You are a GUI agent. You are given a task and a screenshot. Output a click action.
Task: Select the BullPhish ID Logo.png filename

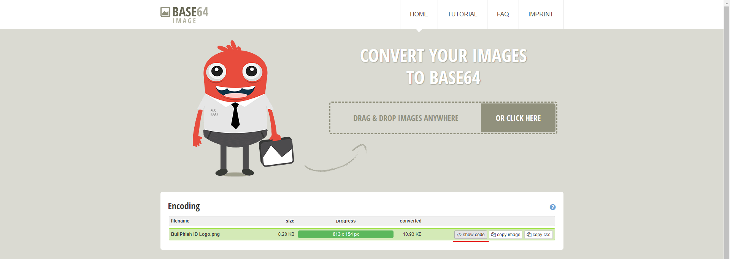click(195, 234)
